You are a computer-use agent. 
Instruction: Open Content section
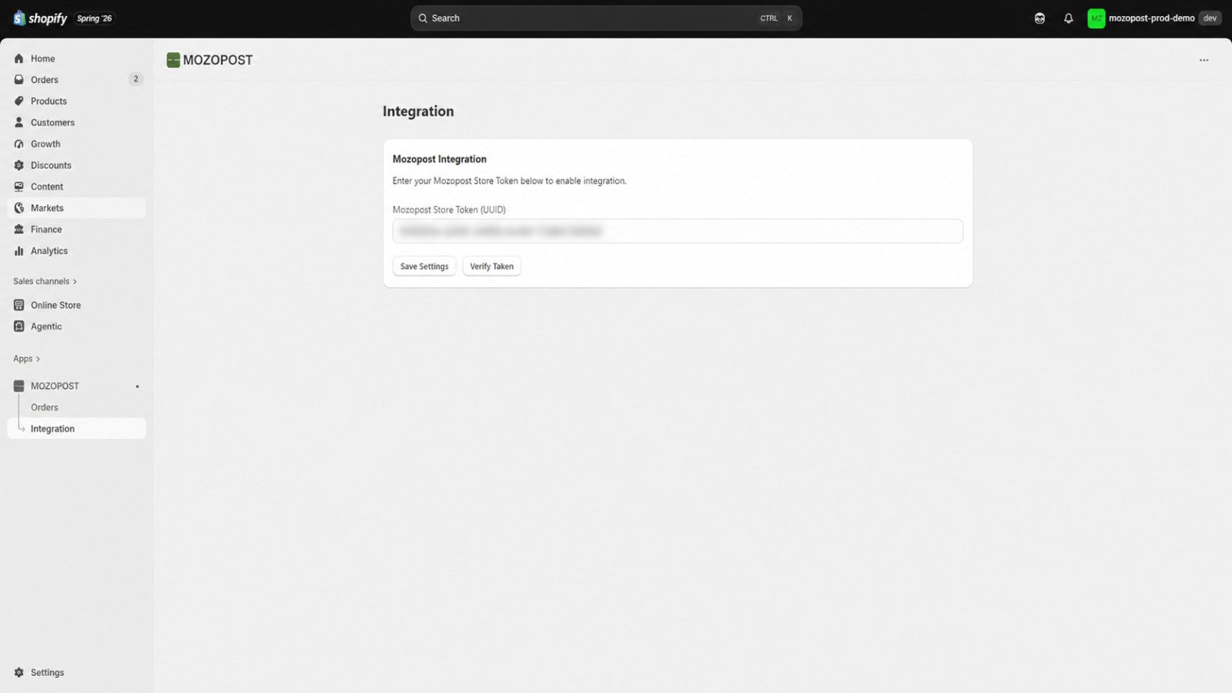pos(76,187)
